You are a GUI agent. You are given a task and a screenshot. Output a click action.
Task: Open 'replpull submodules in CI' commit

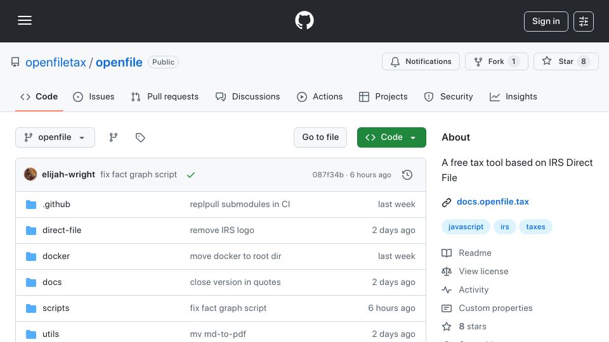[240, 205]
